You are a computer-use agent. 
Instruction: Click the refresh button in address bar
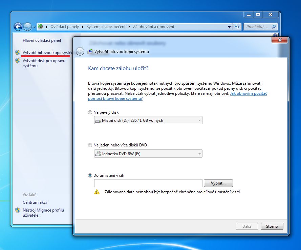coord(237,27)
